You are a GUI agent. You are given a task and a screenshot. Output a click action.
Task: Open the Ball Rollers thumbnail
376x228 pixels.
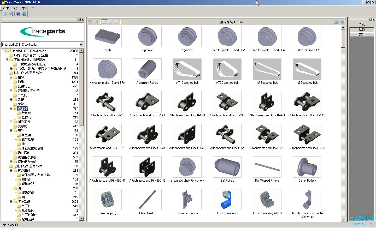click(227, 167)
